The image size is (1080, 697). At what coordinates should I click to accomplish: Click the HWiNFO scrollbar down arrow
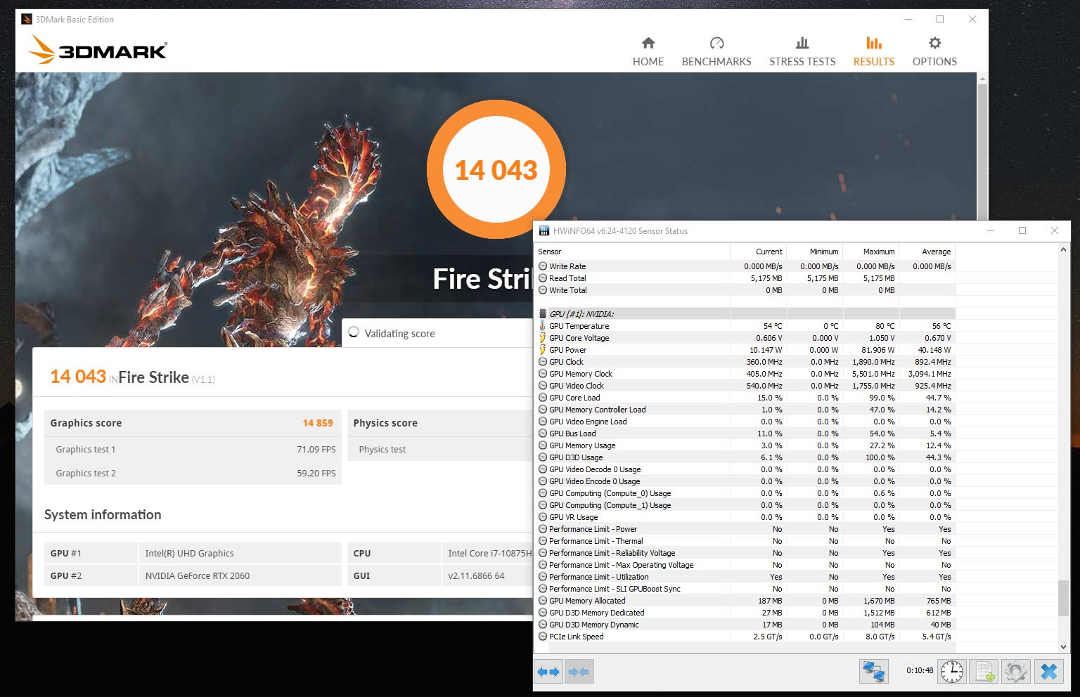1063,647
